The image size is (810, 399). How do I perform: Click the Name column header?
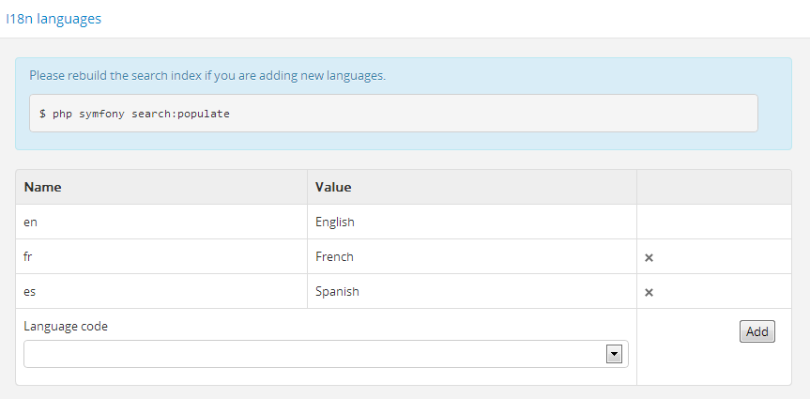(42, 187)
